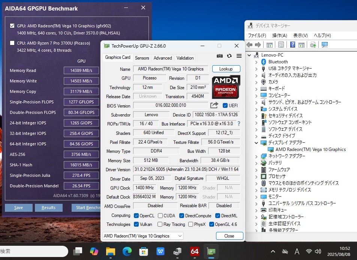Screen dimensions: 357x260
Task: Click the AIDA64 taskbar icon
Action: (195, 251)
